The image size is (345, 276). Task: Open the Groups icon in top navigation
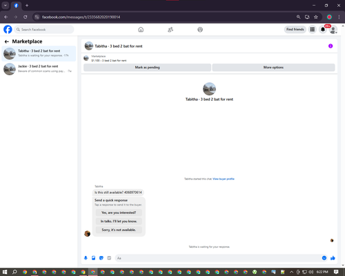pyautogui.click(x=200, y=30)
